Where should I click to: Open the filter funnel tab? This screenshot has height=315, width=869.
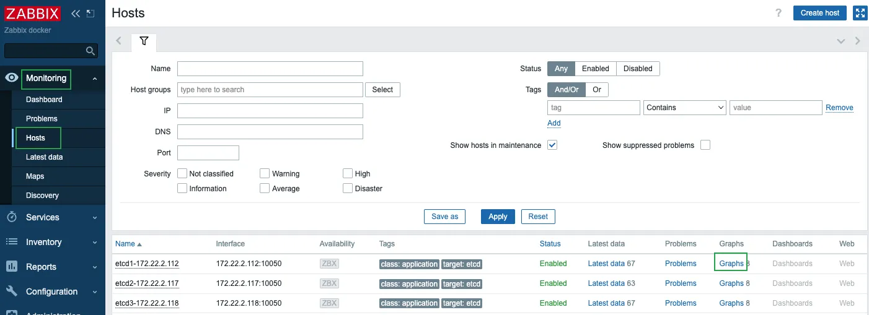144,41
